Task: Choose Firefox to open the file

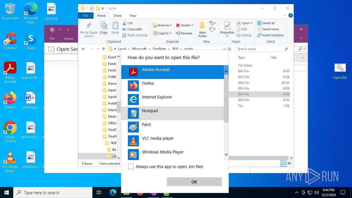Action: click(173, 86)
